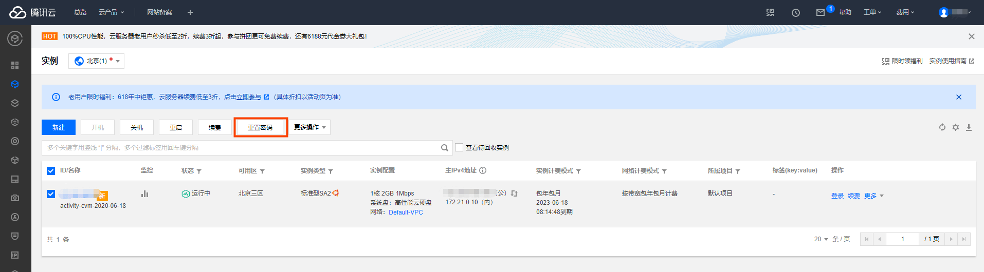Click the download list icon
984x272 pixels.
click(x=969, y=127)
